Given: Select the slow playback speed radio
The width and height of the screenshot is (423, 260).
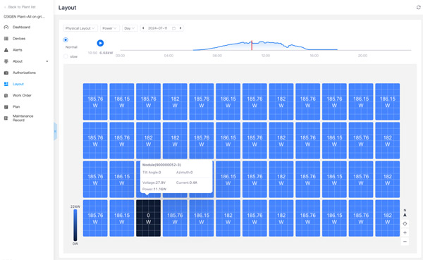Looking at the screenshot, I should tap(66, 56).
